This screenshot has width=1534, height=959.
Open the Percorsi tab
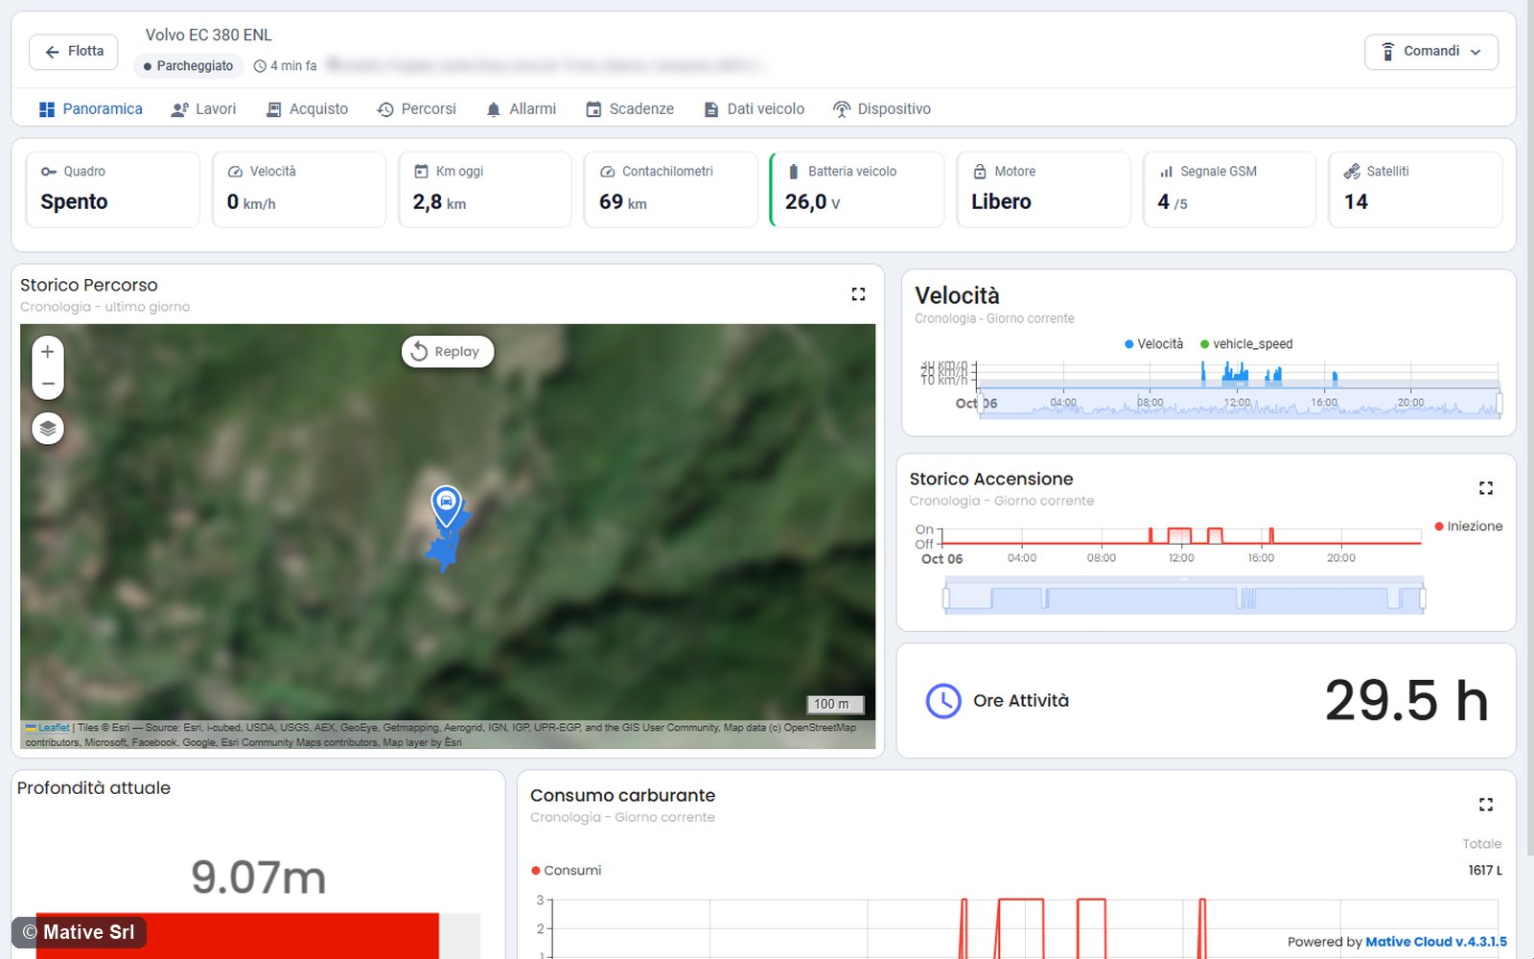coord(416,109)
